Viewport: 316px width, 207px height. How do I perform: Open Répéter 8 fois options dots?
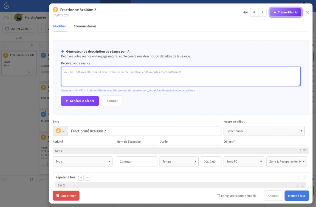coord(299,177)
